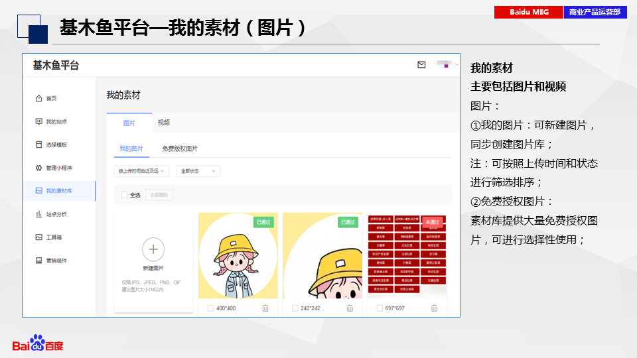Click the 工具箱 sidebar icon

click(x=38, y=237)
